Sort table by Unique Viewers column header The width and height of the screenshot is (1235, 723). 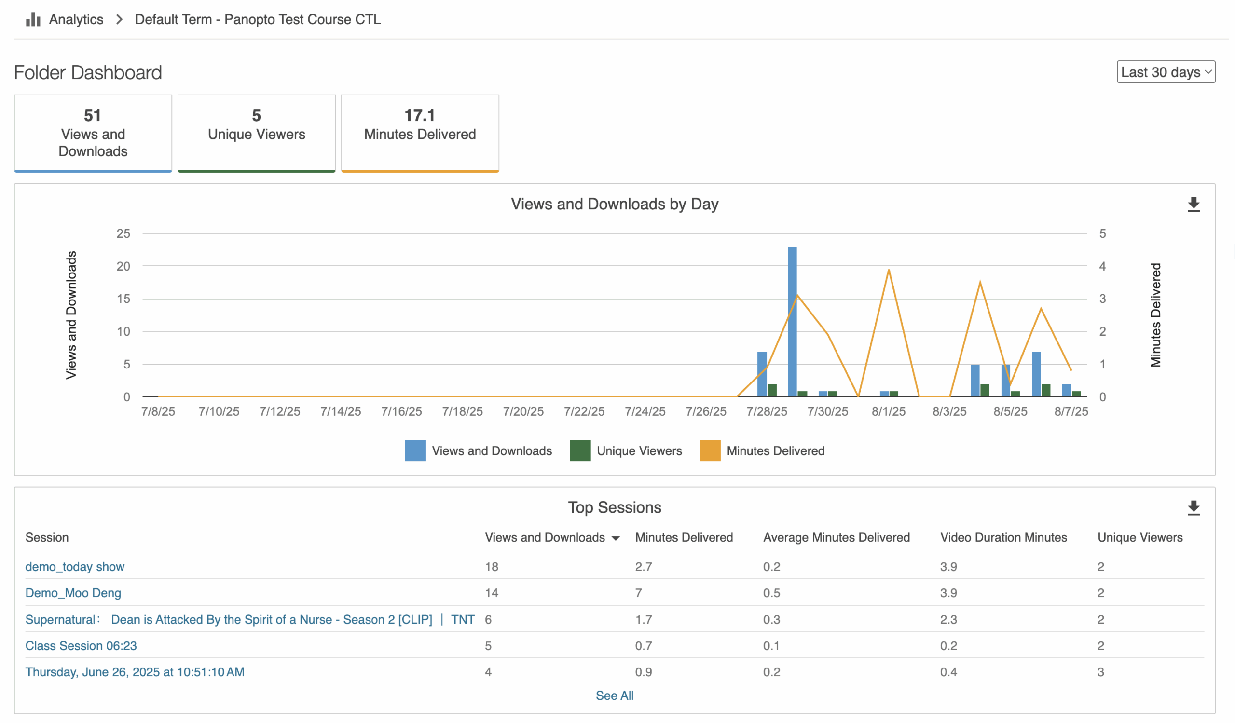(1139, 537)
